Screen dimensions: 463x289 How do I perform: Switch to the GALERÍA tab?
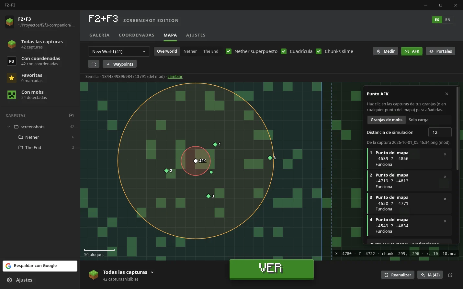coord(99,35)
